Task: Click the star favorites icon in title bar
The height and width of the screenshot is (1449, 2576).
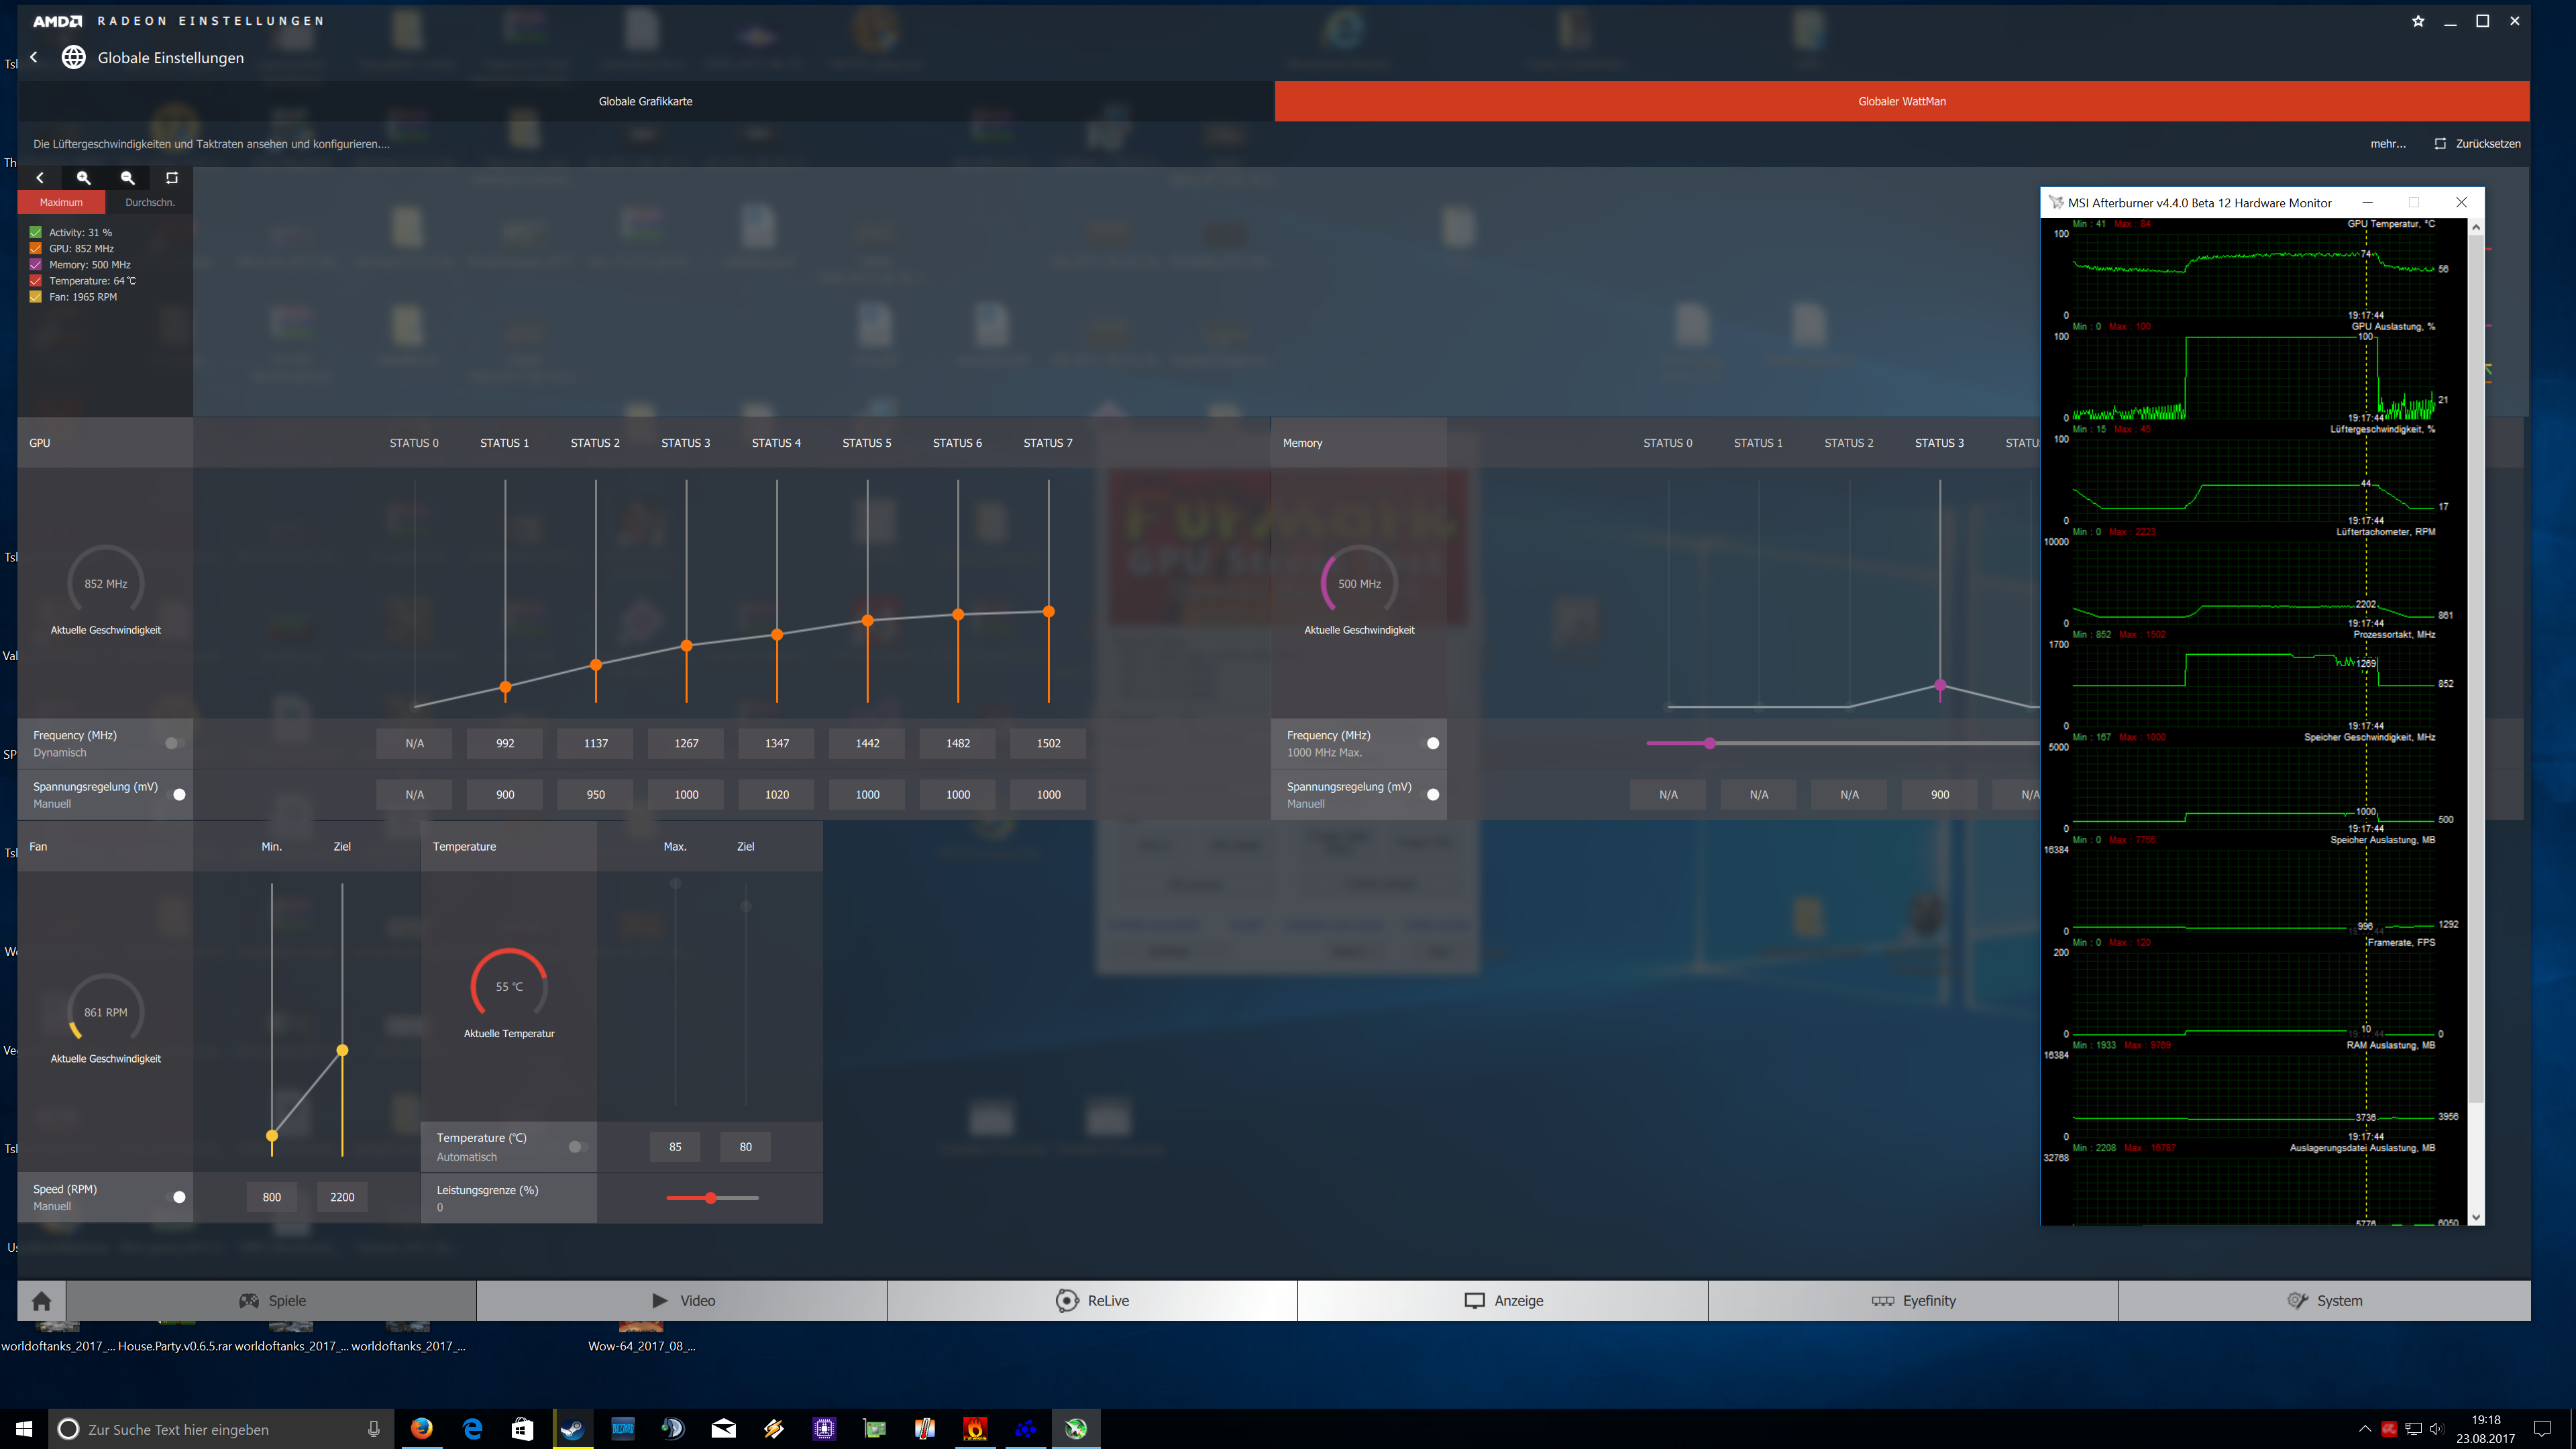Action: [x=2418, y=21]
